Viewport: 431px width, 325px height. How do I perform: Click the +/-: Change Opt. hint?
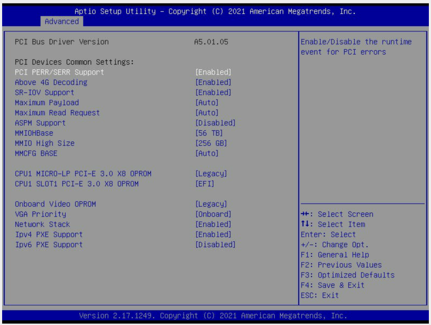click(x=335, y=245)
